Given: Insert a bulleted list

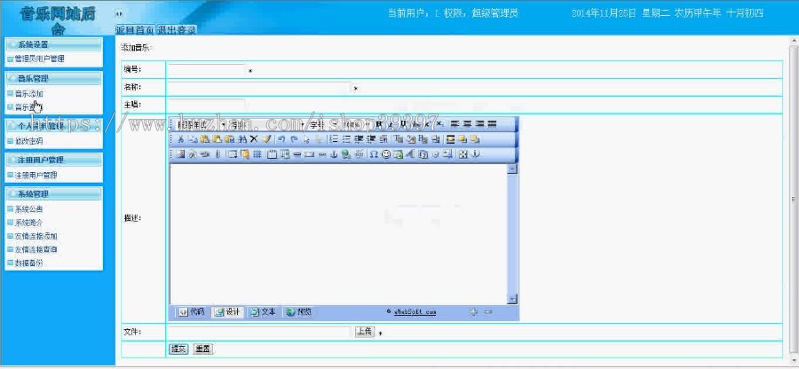Looking at the screenshot, I should pos(346,139).
